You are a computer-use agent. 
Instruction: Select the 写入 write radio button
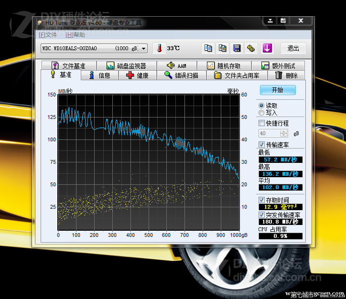tap(261, 113)
